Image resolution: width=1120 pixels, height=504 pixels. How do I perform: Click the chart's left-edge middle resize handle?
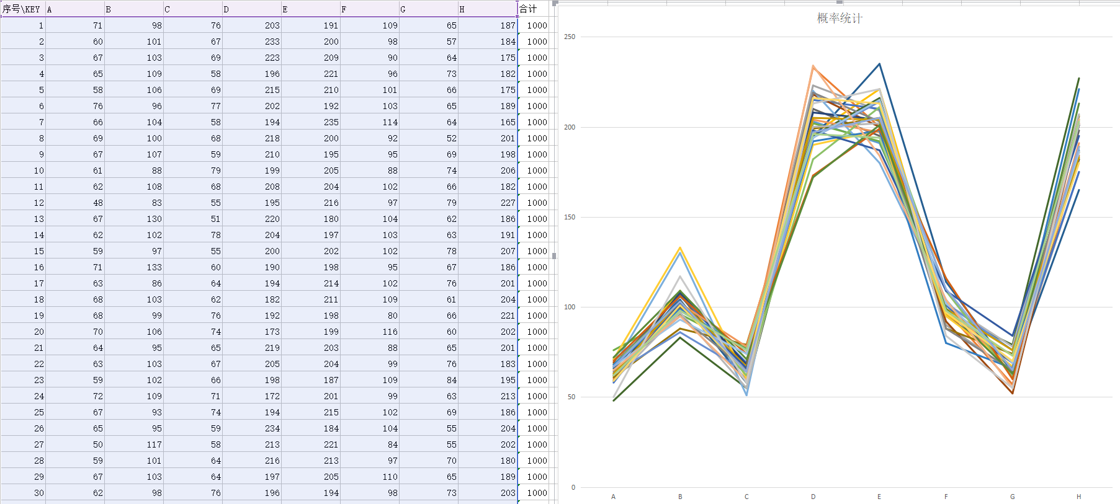(554, 255)
